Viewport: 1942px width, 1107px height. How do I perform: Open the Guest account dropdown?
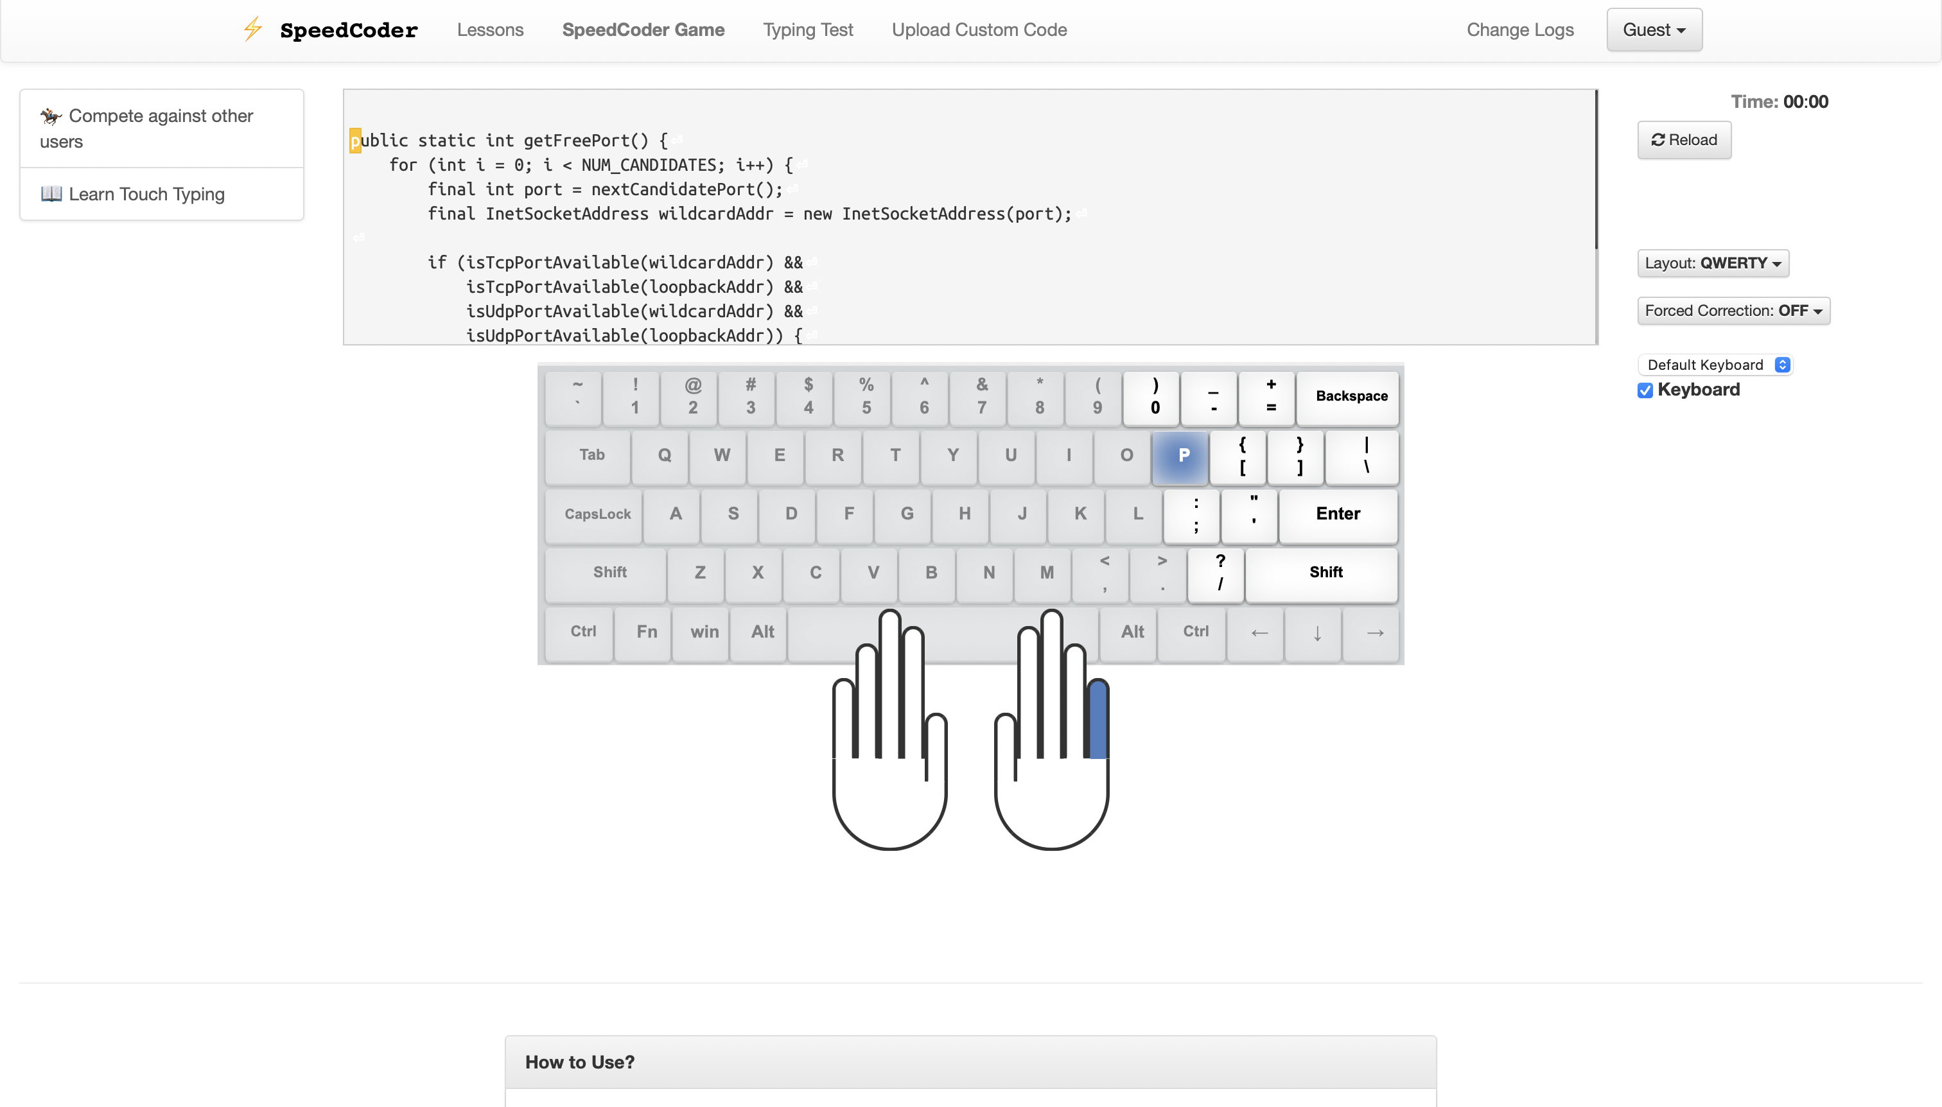coord(1652,29)
